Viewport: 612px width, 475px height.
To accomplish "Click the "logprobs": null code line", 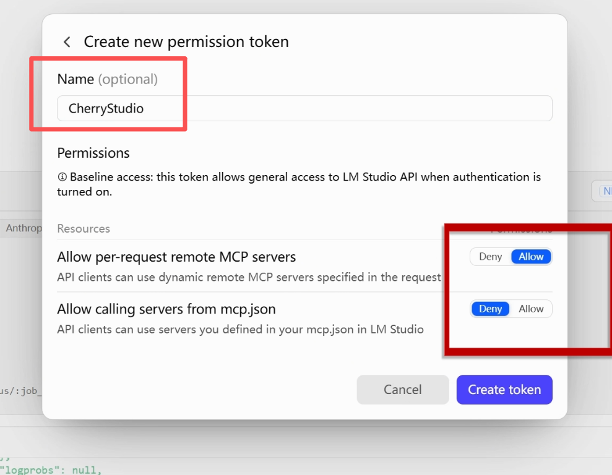I will [51, 470].
